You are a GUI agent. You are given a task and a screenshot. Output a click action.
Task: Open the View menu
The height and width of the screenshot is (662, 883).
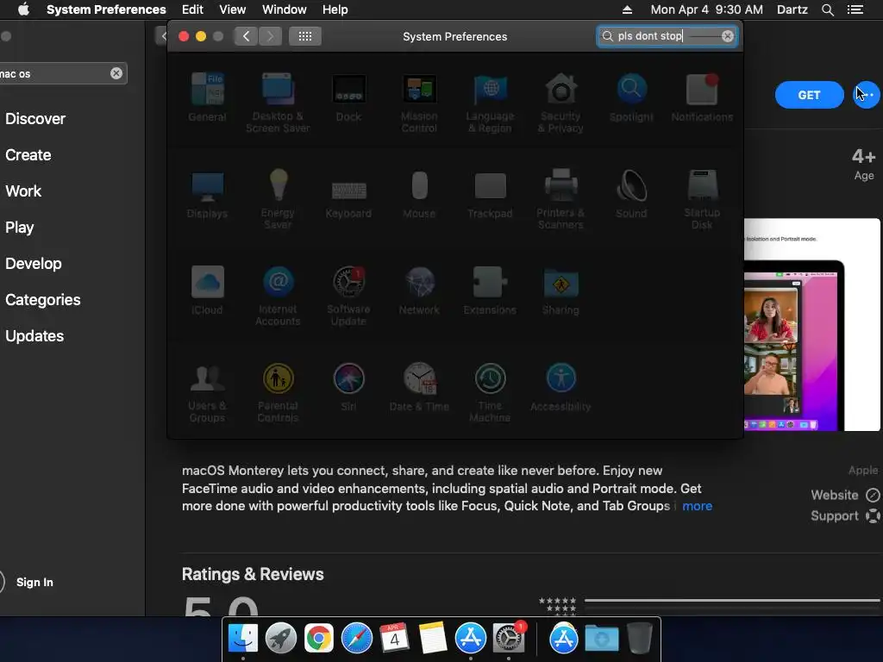pyautogui.click(x=232, y=9)
